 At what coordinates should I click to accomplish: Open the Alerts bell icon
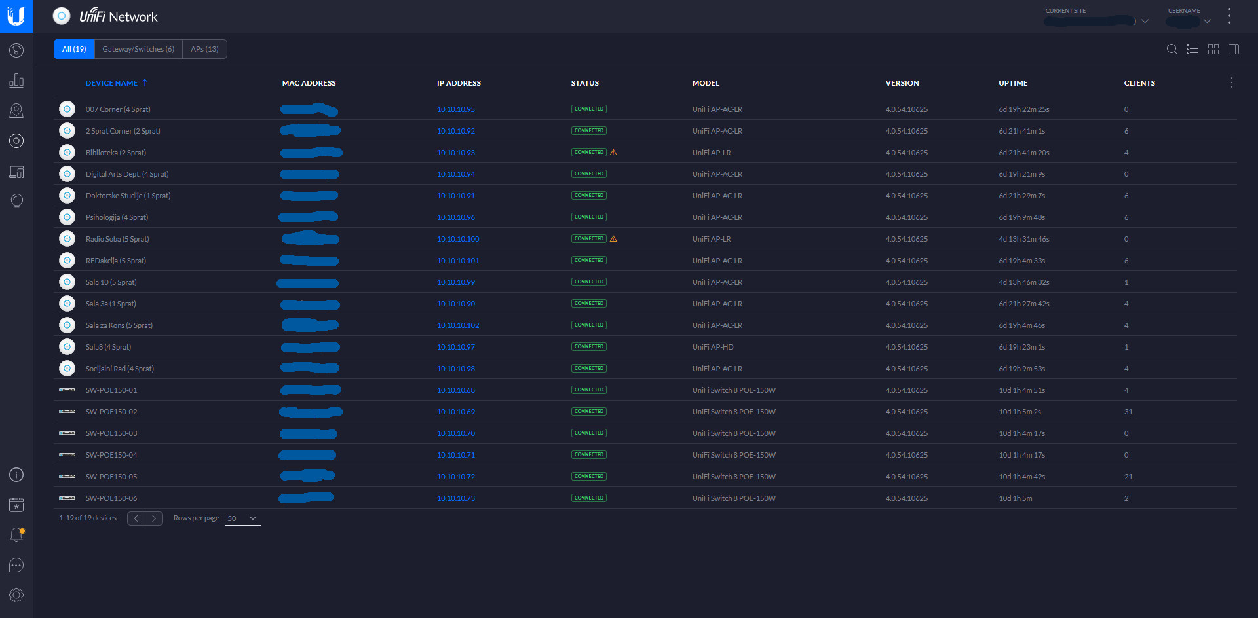click(x=16, y=535)
